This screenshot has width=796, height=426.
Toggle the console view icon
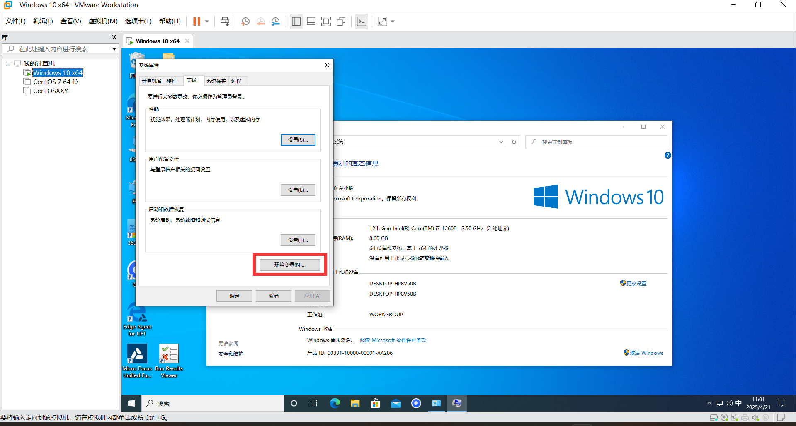(x=362, y=22)
